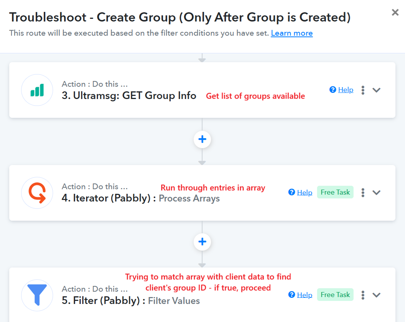Add a step between Iterator and Filter
This screenshot has width=405, height=322.
202,242
